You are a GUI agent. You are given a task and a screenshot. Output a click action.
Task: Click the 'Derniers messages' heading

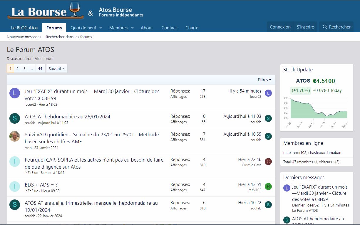[304, 178]
